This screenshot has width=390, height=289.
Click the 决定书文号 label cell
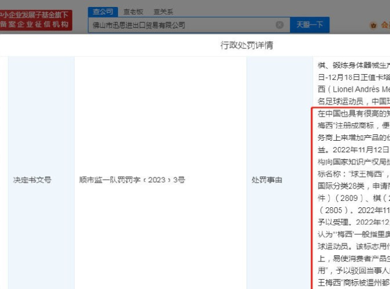32,180
